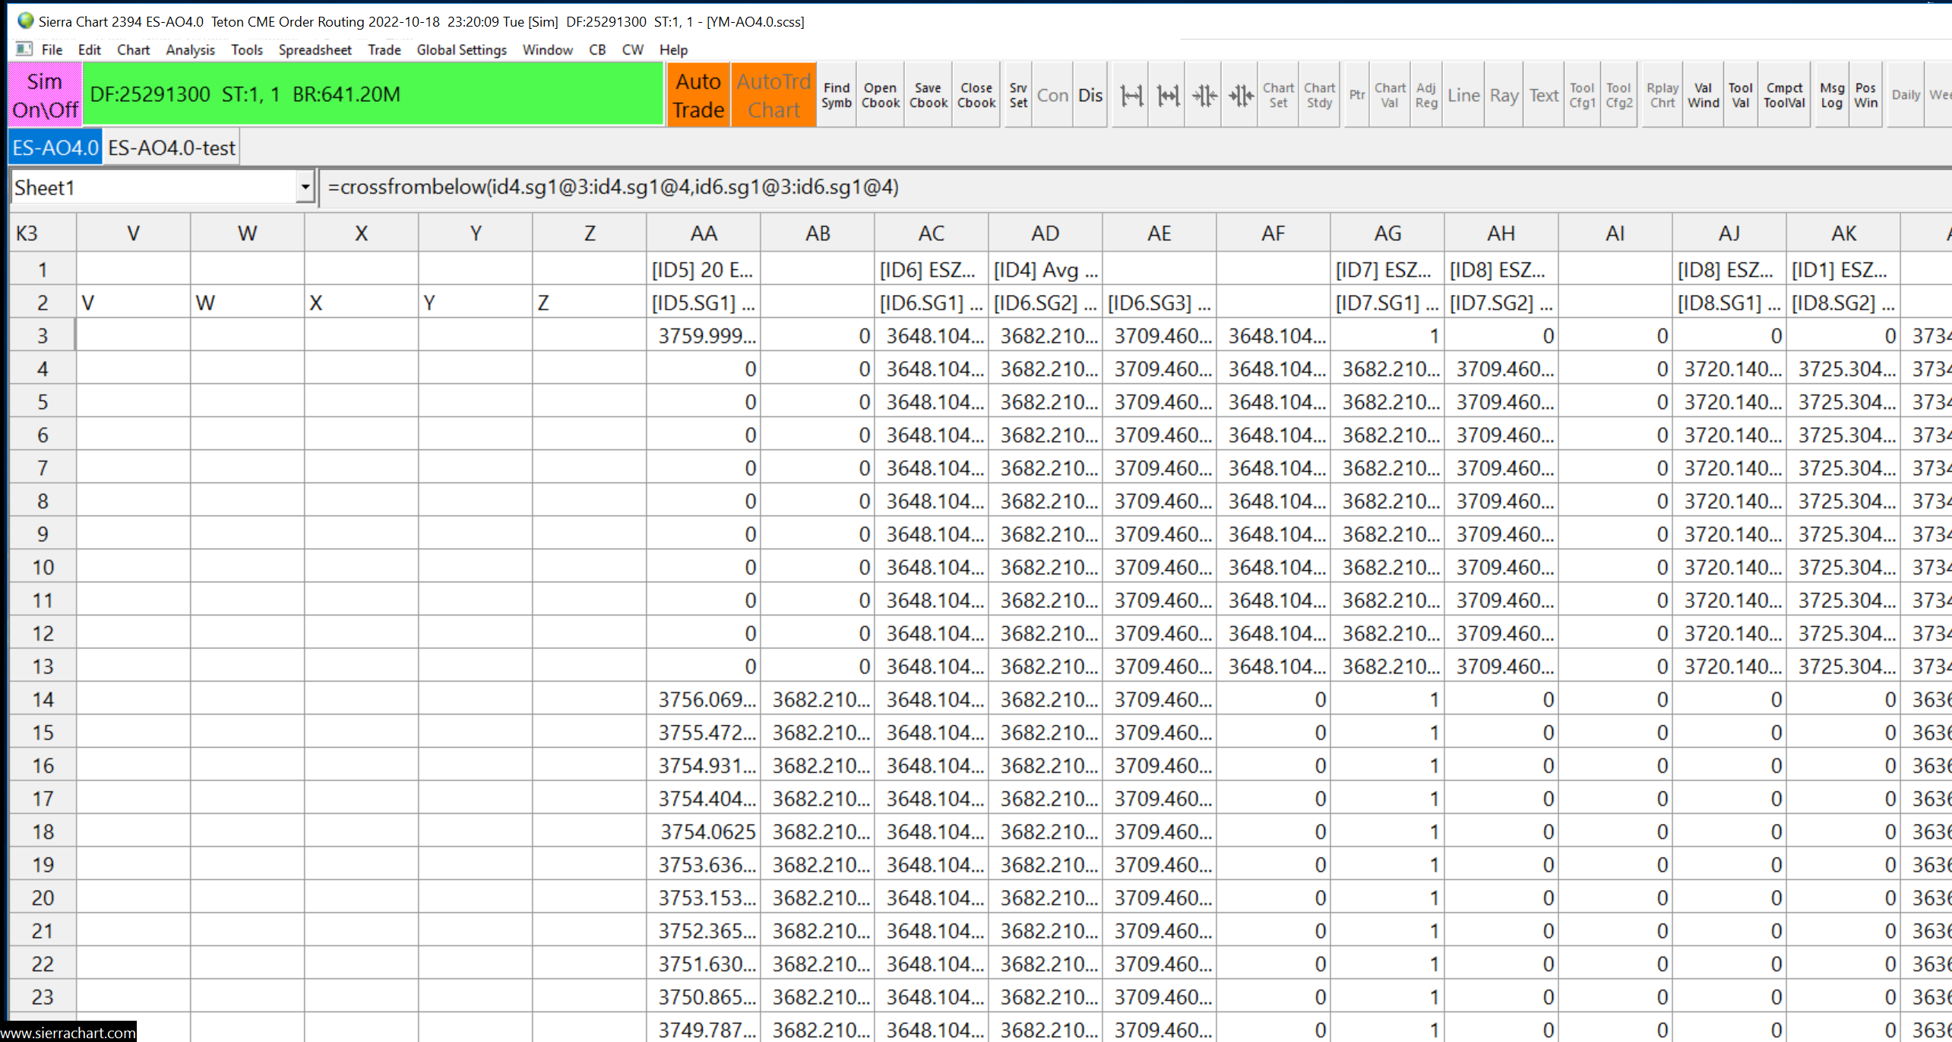Screen dimensions: 1952x1042
Task: Switch to the ES-AO4.0-test tab
Action: [x=172, y=147]
